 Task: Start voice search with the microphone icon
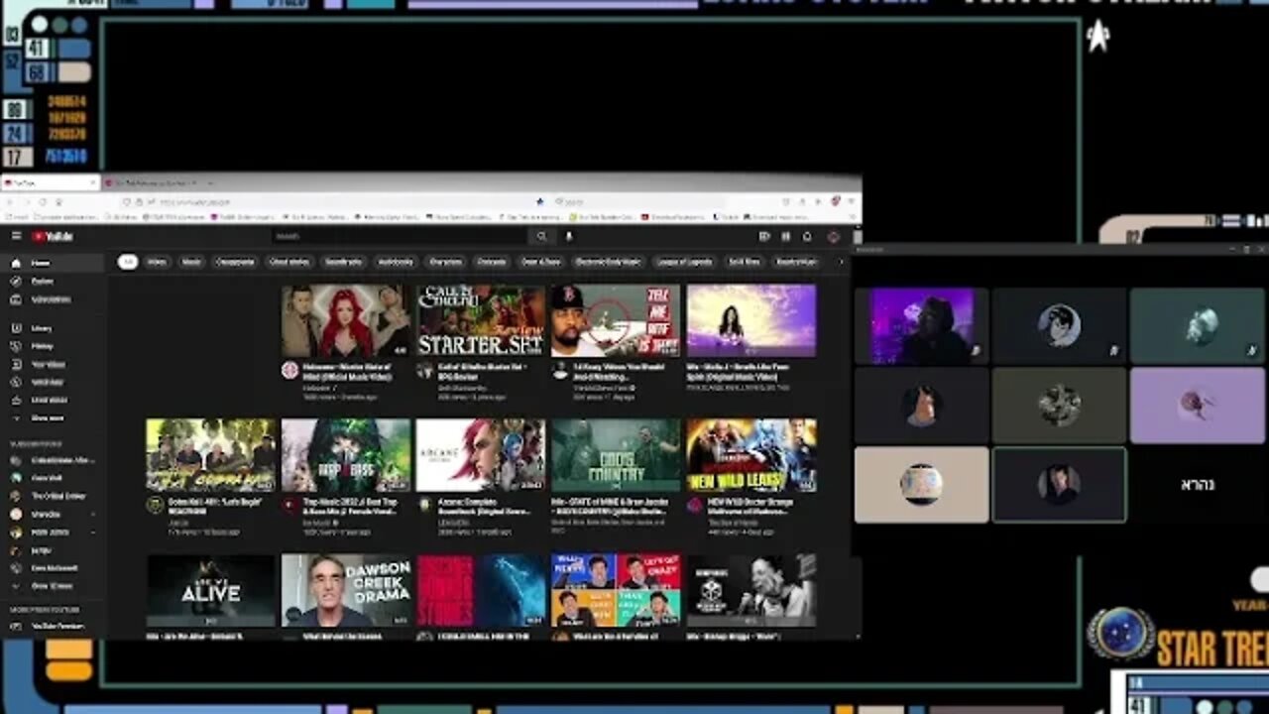click(569, 236)
